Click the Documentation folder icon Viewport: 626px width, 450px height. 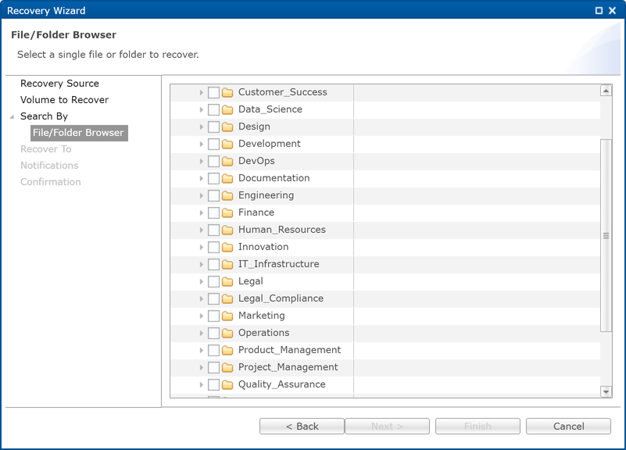(x=227, y=178)
